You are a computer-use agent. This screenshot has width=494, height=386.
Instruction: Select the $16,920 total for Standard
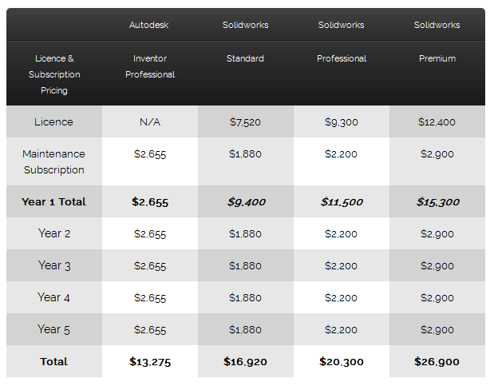[245, 362]
